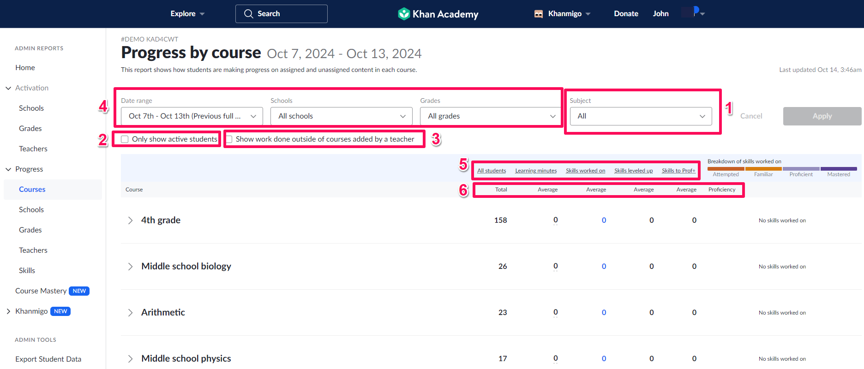The width and height of the screenshot is (864, 369).
Task: Collapse the Progress sidebar section
Action: [8, 169]
